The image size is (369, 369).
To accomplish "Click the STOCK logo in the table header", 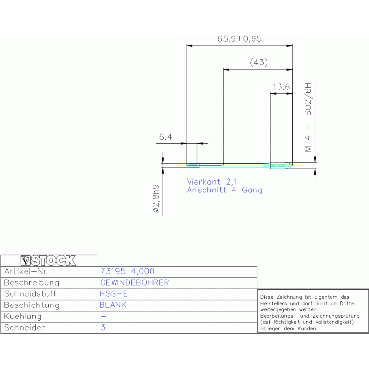I will coord(48,260).
